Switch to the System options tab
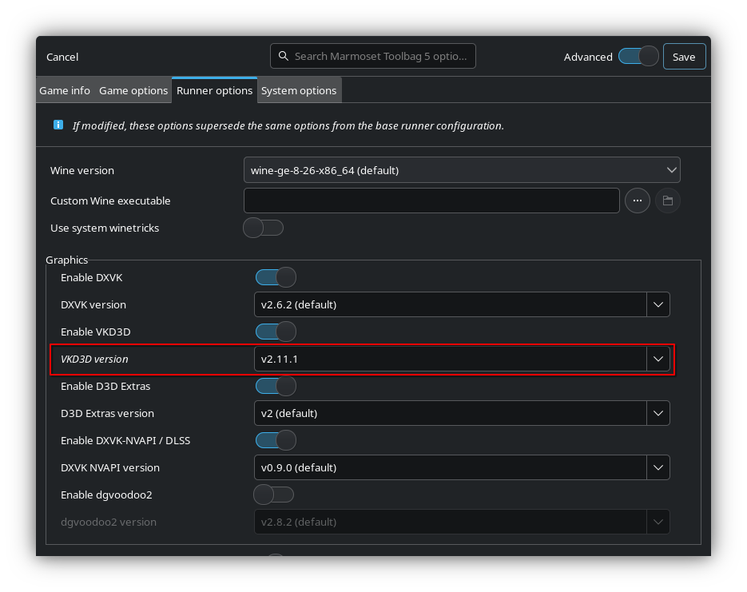The height and width of the screenshot is (592, 747). pyautogui.click(x=299, y=90)
